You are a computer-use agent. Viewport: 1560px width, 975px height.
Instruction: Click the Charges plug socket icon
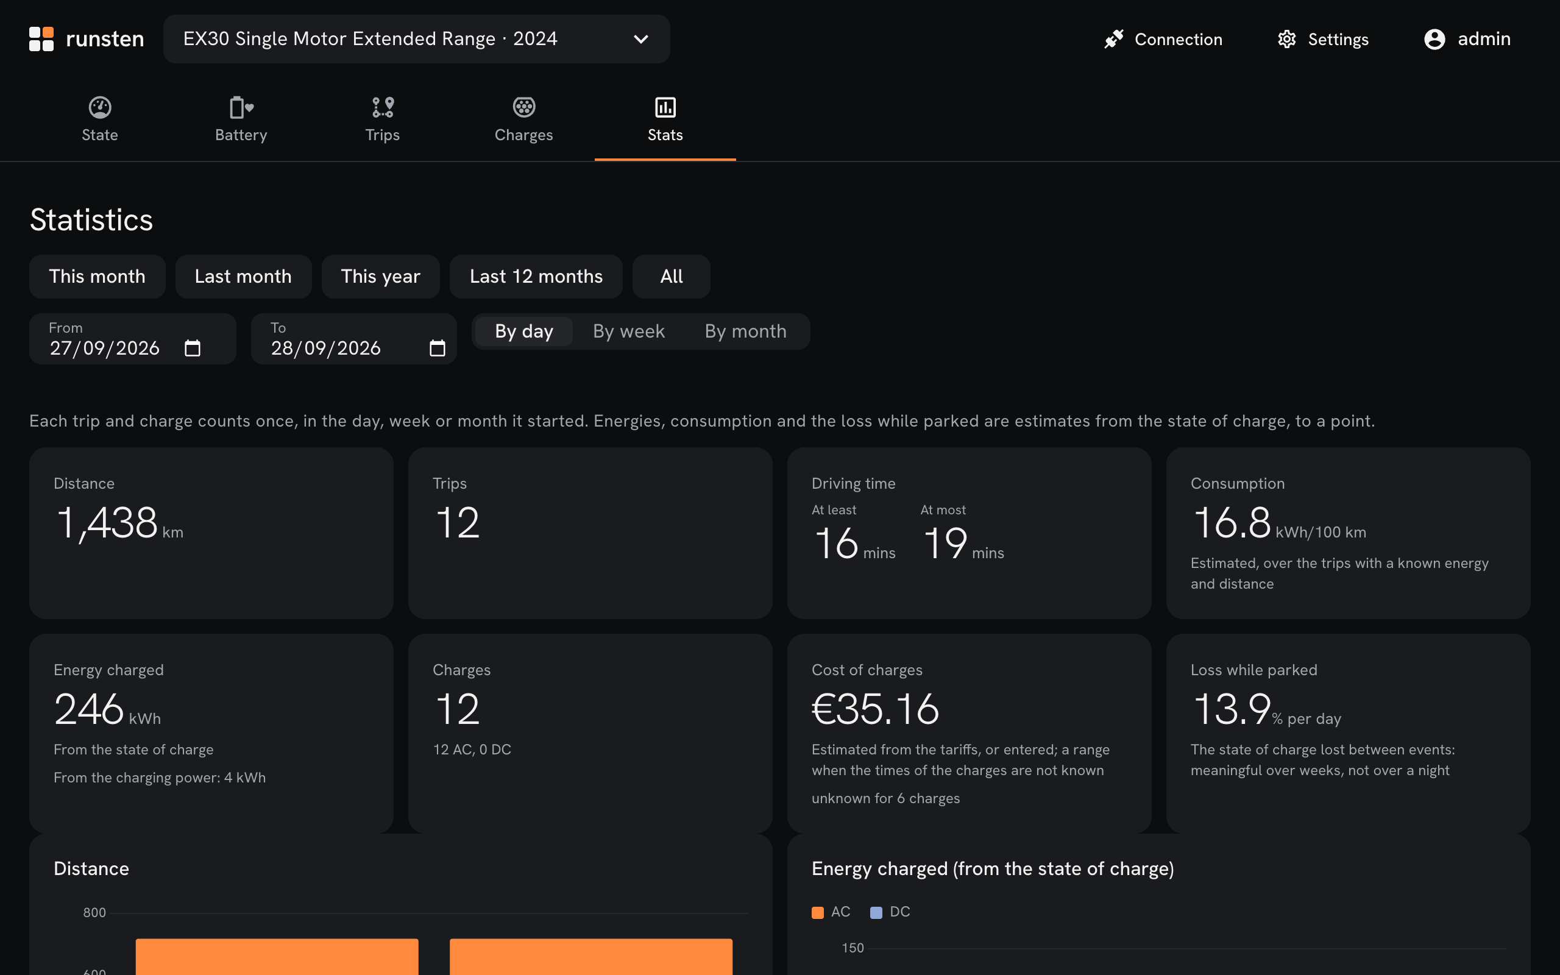click(x=524, y=107)
